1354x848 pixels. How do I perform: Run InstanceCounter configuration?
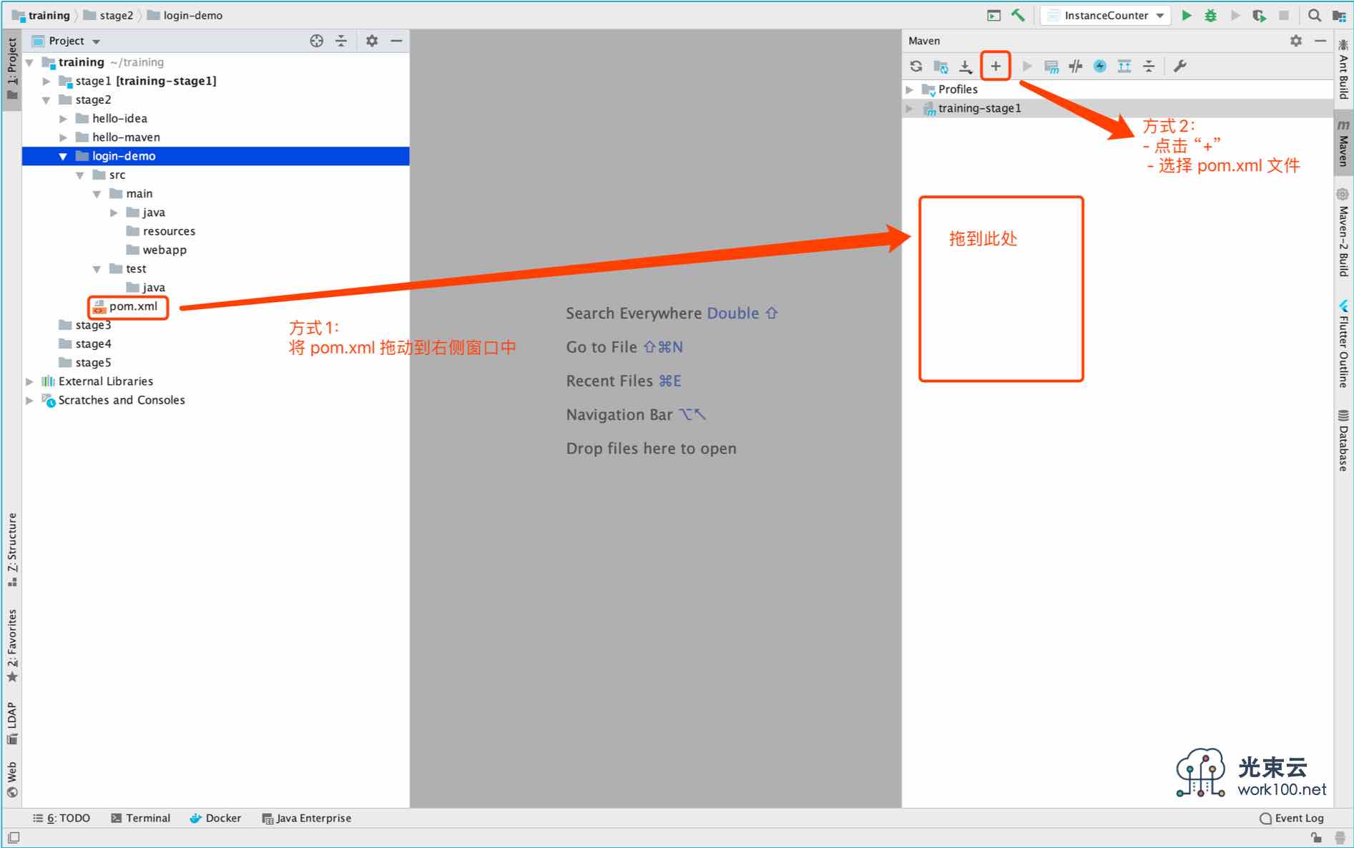coord(1187,15)
